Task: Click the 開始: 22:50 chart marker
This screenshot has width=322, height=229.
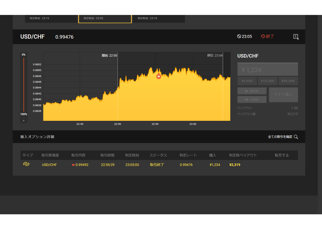Action: pyautogui.click(x=109, y=56)
